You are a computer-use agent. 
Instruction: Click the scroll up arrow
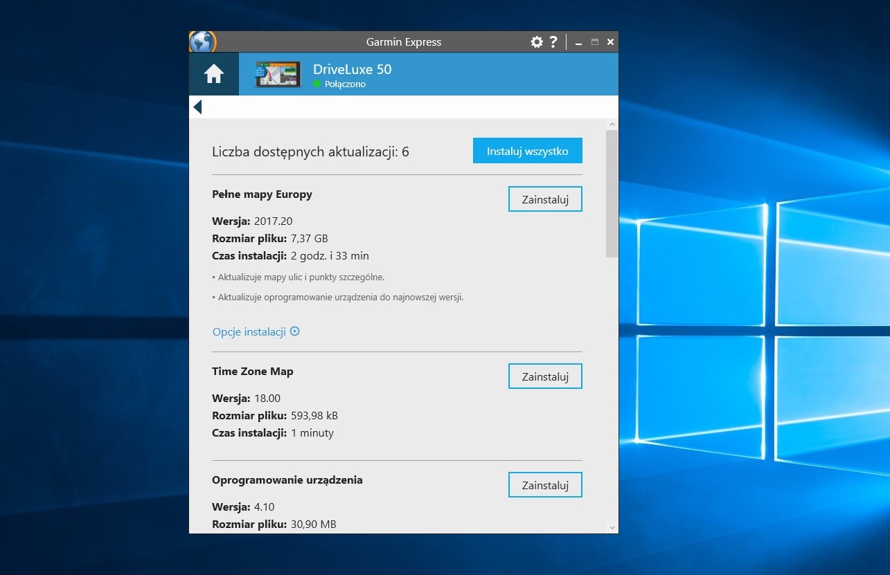pyautogui.click(x=612, y=124)
